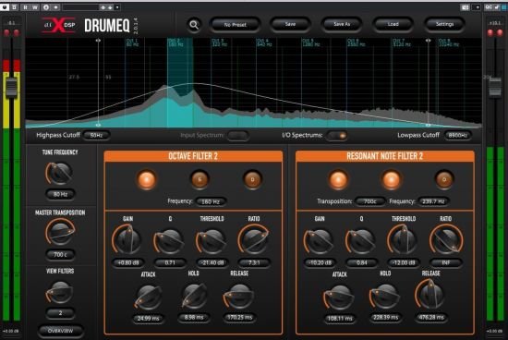The image size is (508, 340).
Task: Open the top-right host dropdown arrow
Action: click(x=477, y=6)
